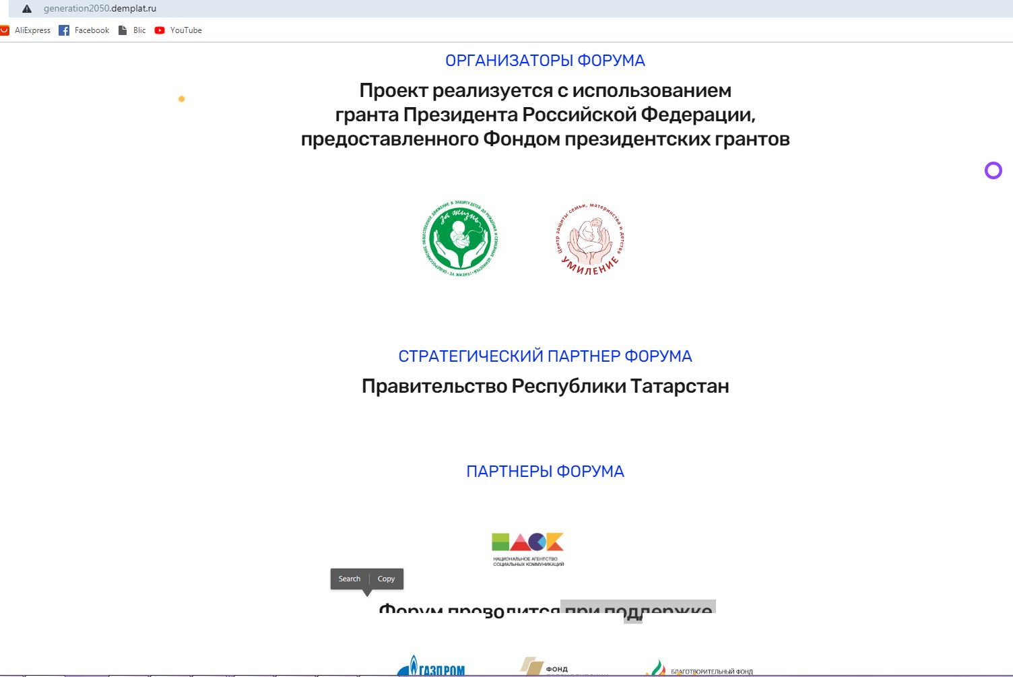Click the ОРГАНИЗАТОРЫ ФОРУМА heading
Viewport: 1013px width, 677px height.
pos(545,61)
